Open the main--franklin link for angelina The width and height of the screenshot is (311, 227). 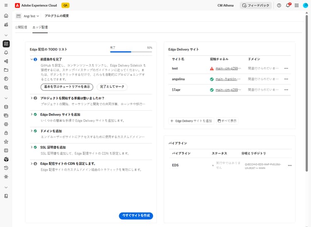point(228,79)
